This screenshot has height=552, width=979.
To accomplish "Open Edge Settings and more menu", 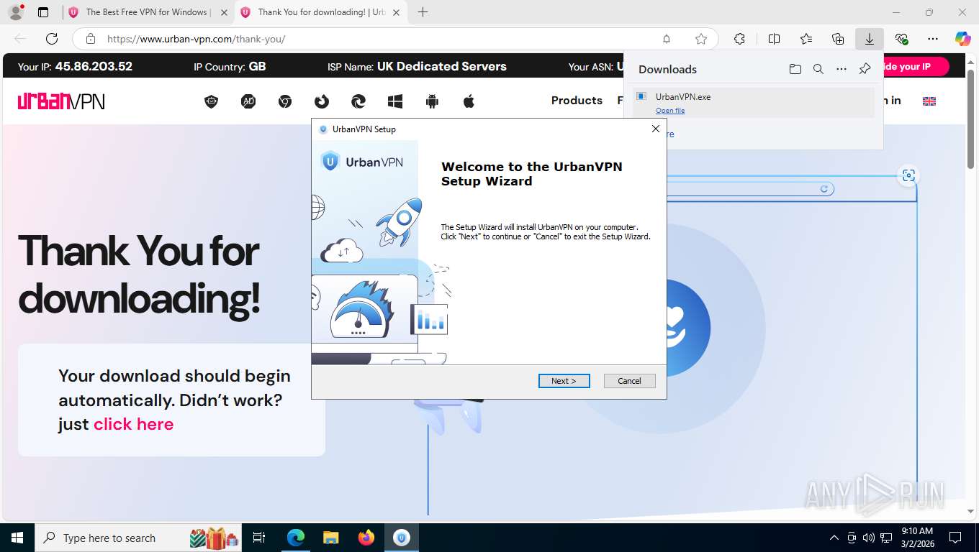I will pyautogui.click(x=933, y=39).
